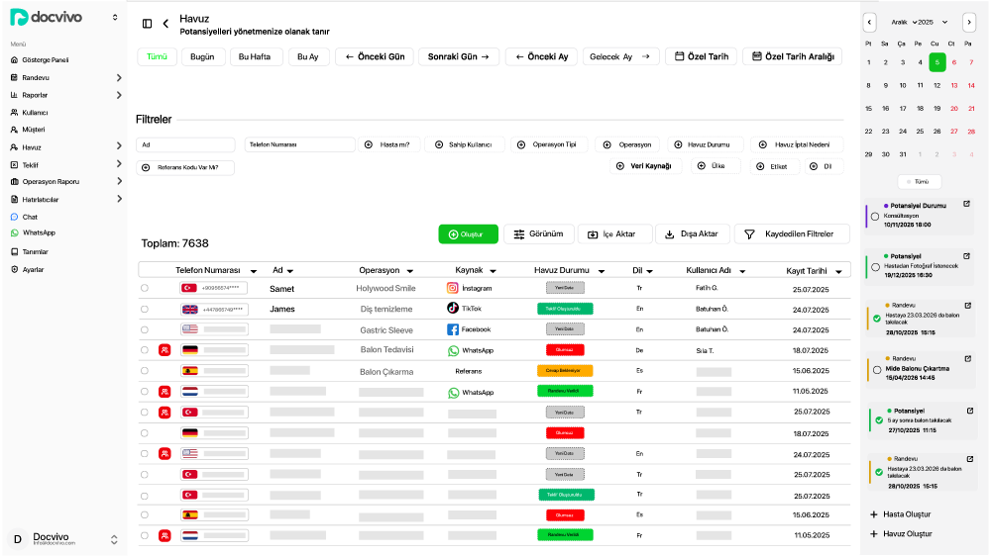Click the TikTok icon in James's row

tap(452, 309)
